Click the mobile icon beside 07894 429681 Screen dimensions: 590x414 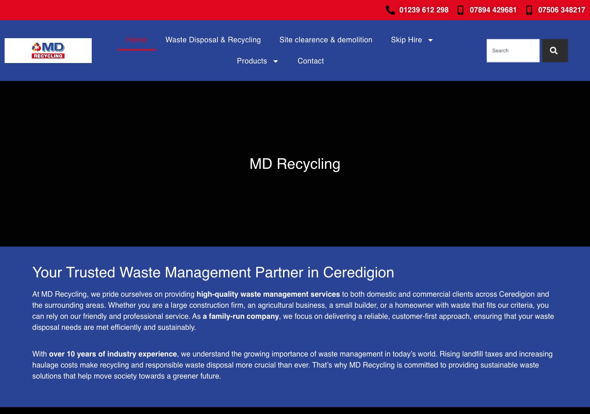tap(460, 10)
